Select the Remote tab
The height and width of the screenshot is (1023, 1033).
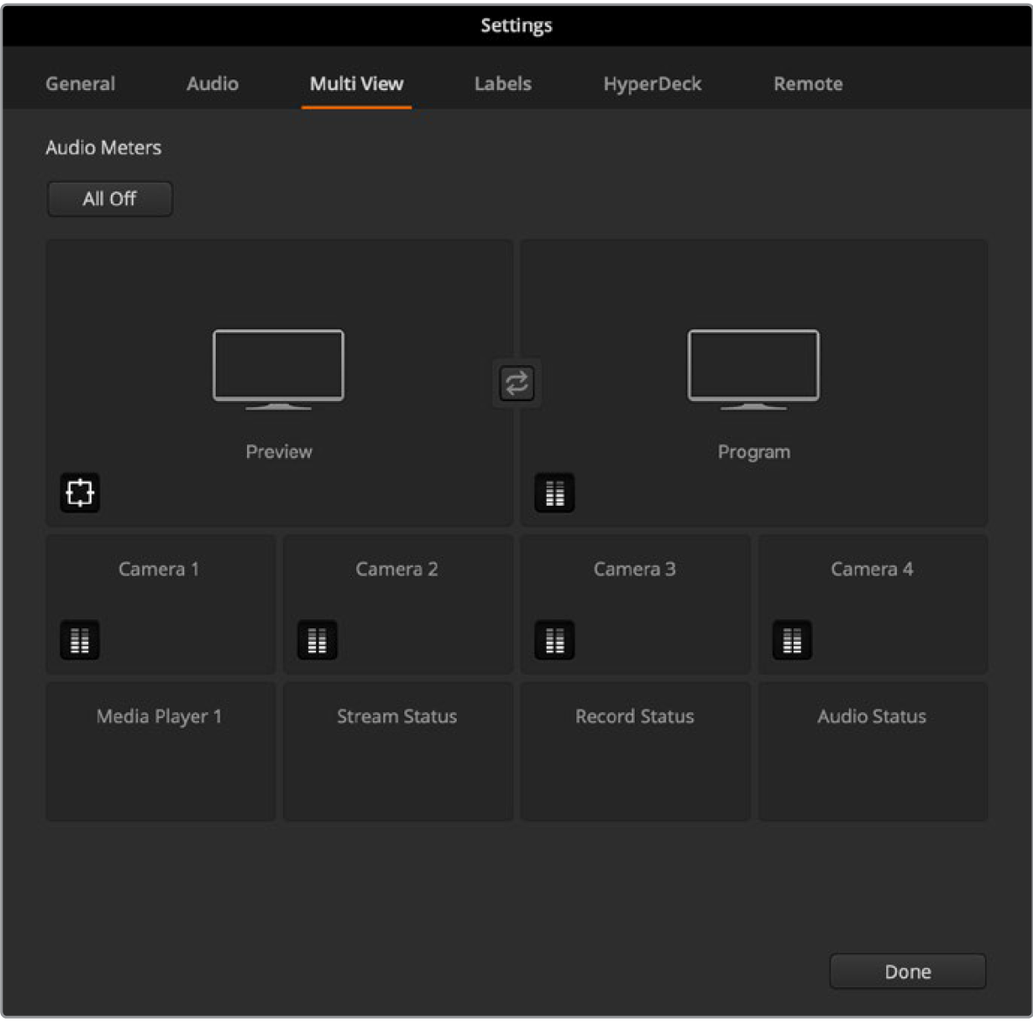click(808, 84)
